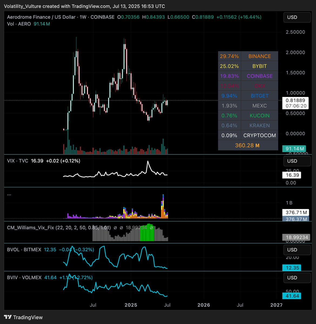Open USD selector on BVOL pane

coord(297,250)
